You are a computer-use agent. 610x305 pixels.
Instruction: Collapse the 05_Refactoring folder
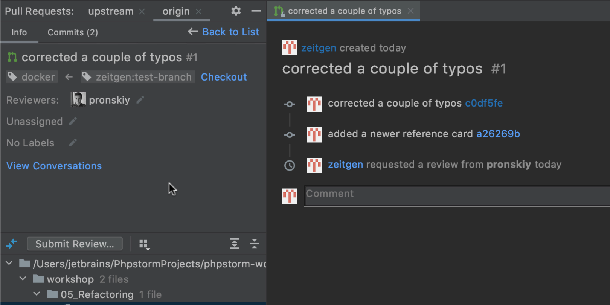[37, 294]
